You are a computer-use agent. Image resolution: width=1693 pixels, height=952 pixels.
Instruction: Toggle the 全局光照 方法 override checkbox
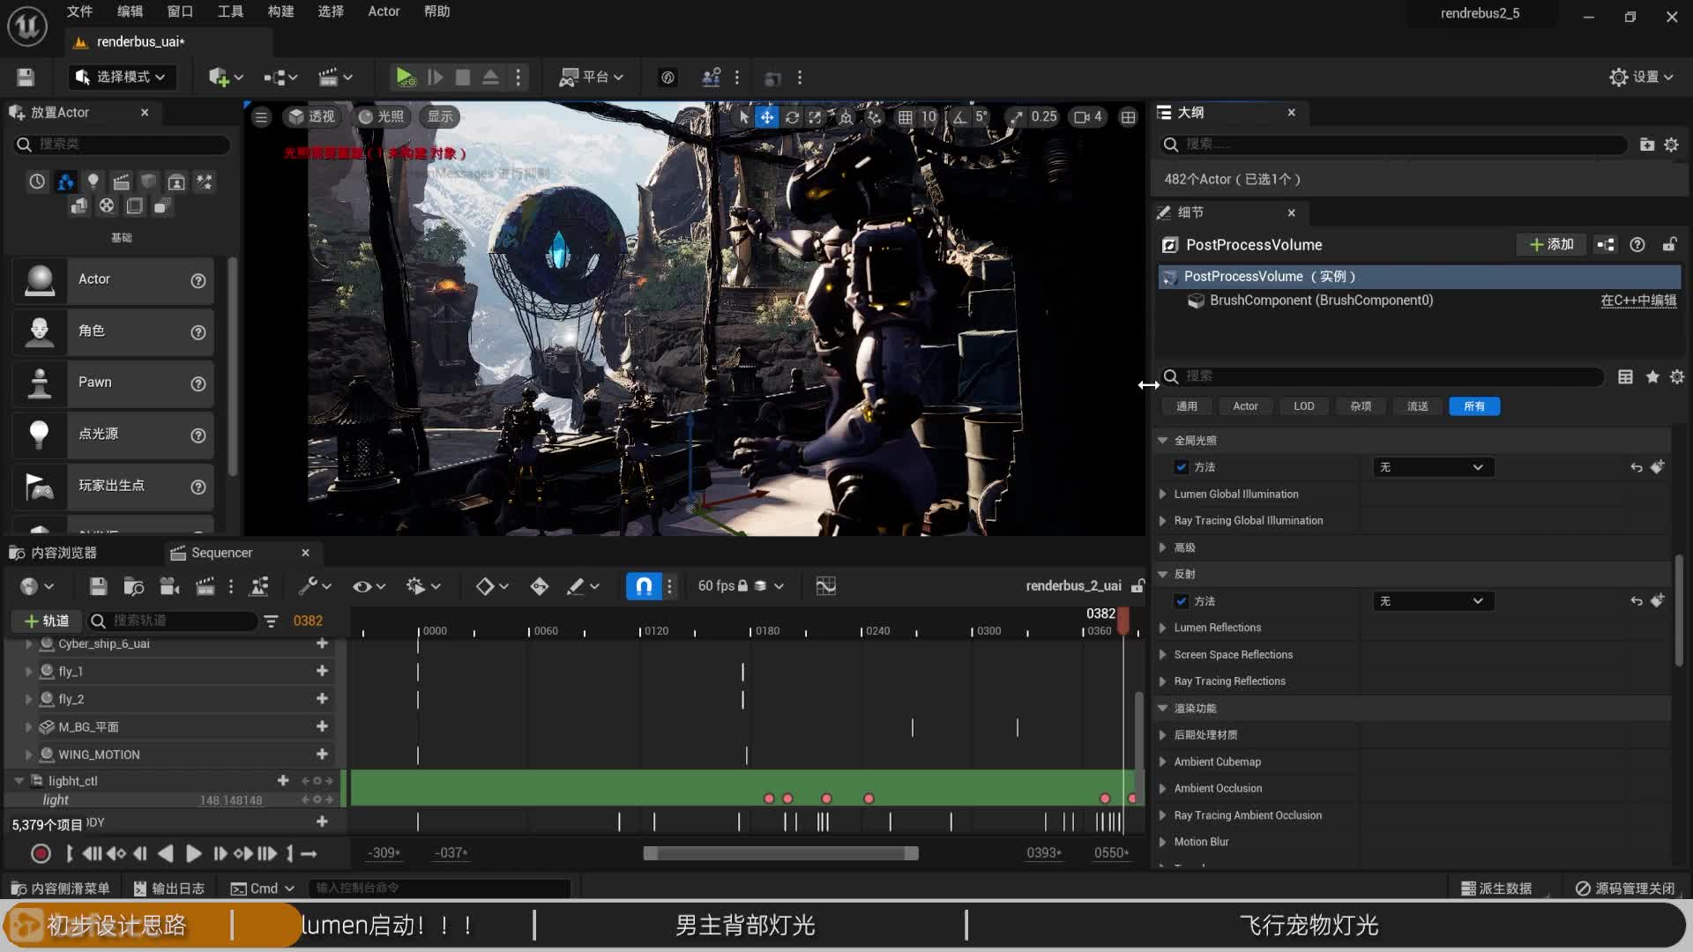(1182, 467)
